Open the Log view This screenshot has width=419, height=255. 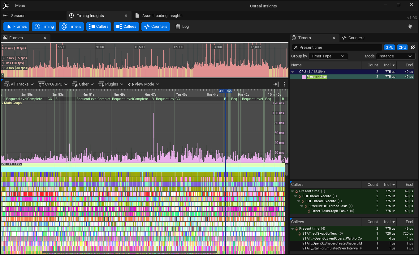pos(182,27)
